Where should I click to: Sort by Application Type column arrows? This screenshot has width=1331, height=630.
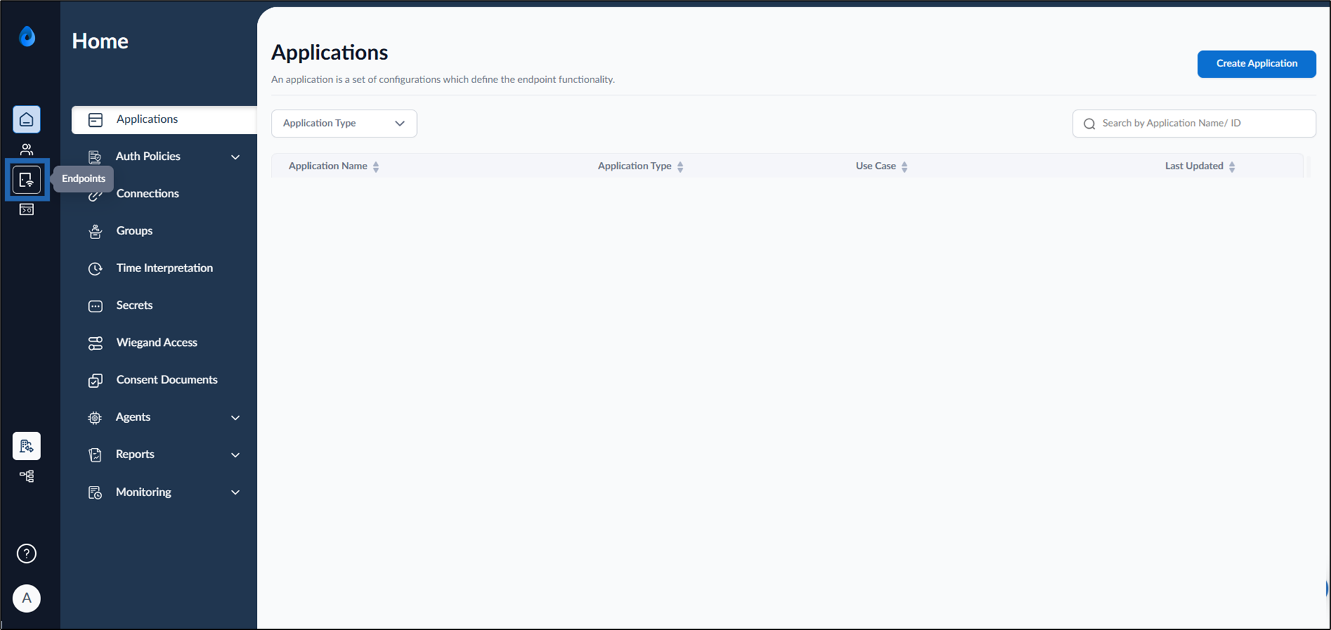tap(680, 167)
